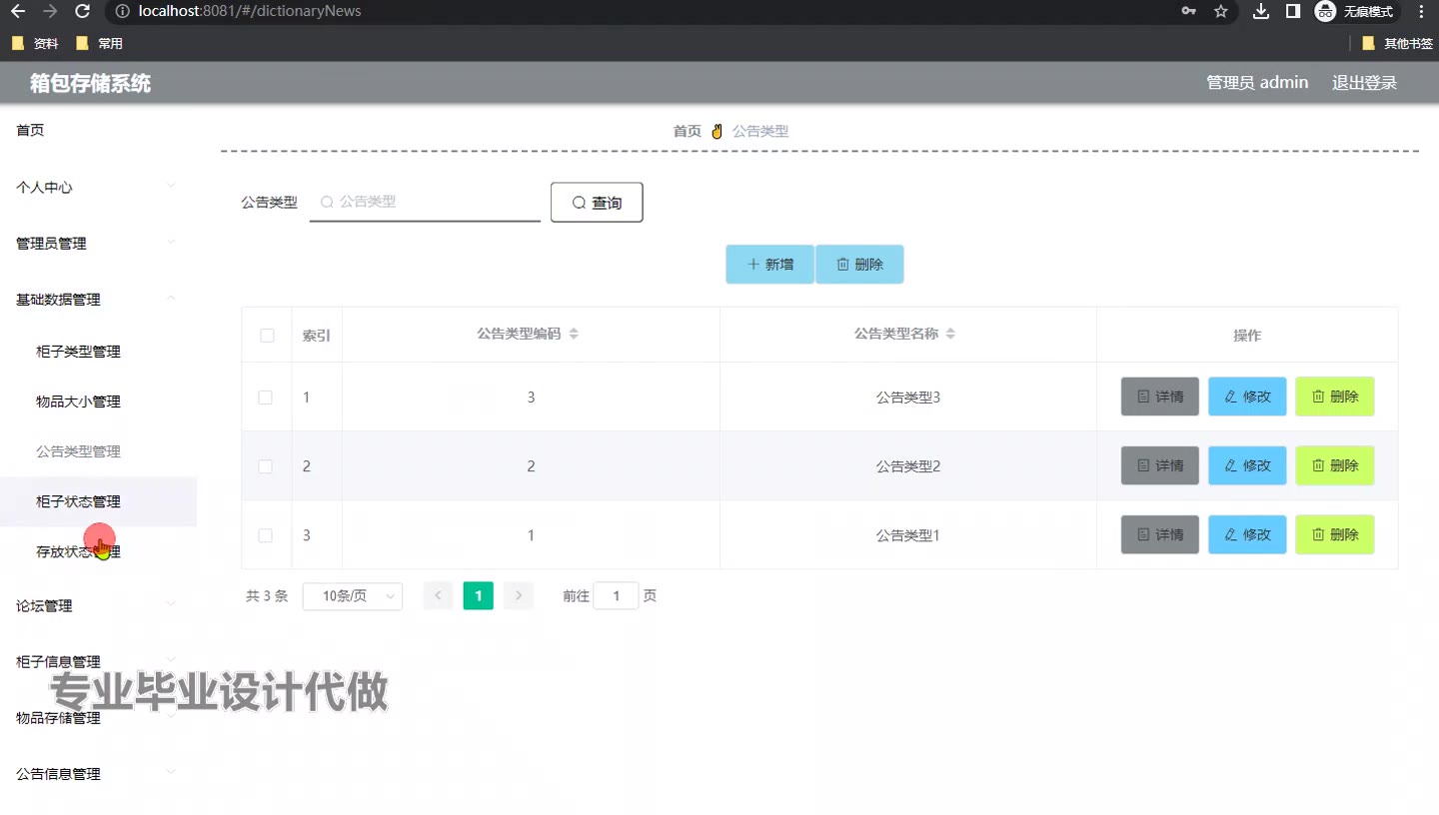
Task: Open the saved password key icon
Action: tap(1189, 11)
